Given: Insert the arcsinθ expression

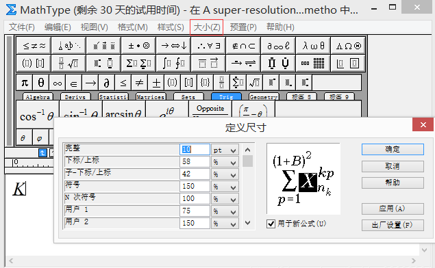Looking at the screenshot, I should click(x=124, y=109).
